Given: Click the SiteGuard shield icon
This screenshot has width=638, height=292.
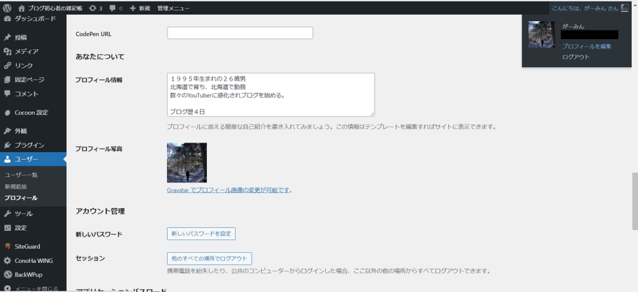Looking at the screenshot, I should click(x=7, y=246).
